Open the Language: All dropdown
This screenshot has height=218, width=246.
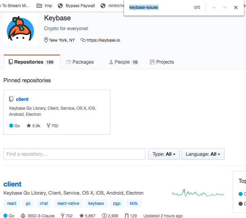coord(203,154)
